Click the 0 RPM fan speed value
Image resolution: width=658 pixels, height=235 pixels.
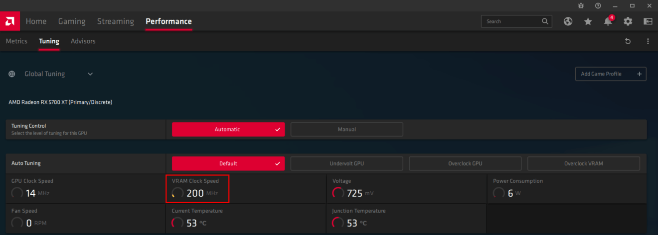tap(36, 223)
